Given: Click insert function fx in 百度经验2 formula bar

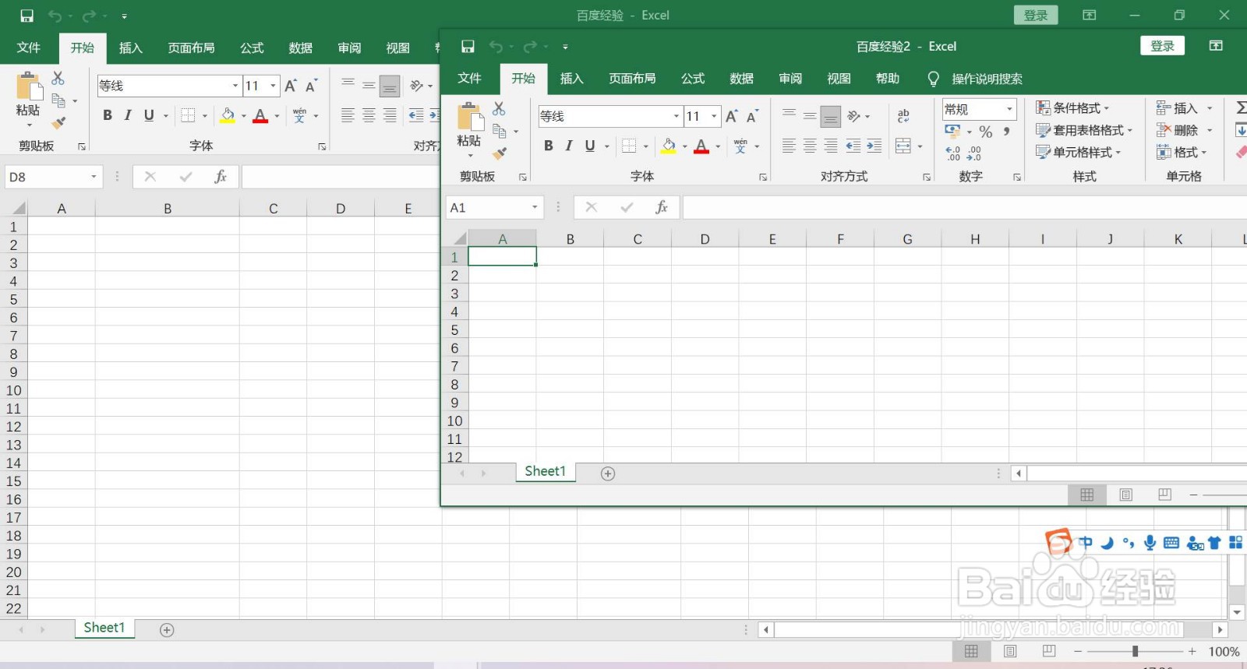Looking at the screenshot, I should pyautogui.click(x=662, y=207).
